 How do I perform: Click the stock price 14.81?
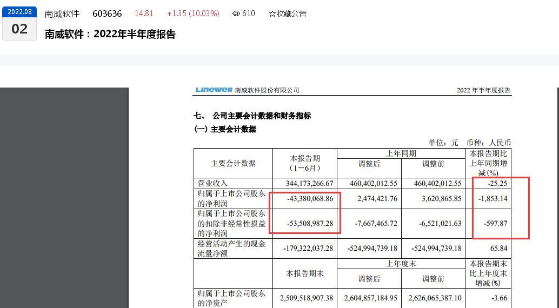(x=144, y=14)
